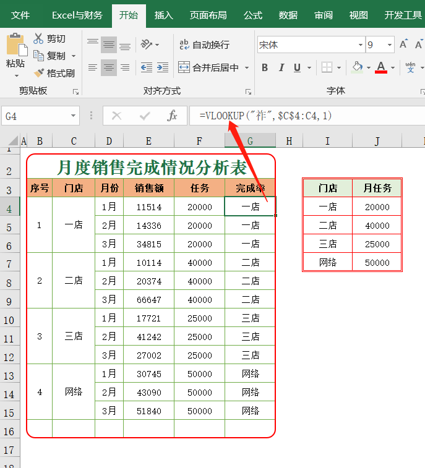This screenshot has width=425, height=468.
Task: Cancel formula entry with X icon
Action: pos(116,116)
